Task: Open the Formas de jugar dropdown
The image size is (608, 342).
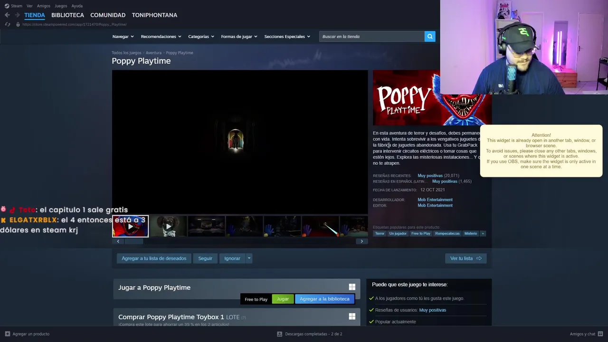Action: pyautogui.click(x=239, y=37)
